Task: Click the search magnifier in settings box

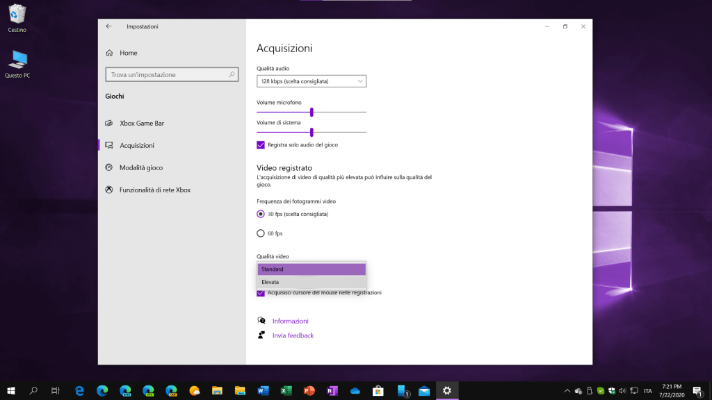Action: 232,74
